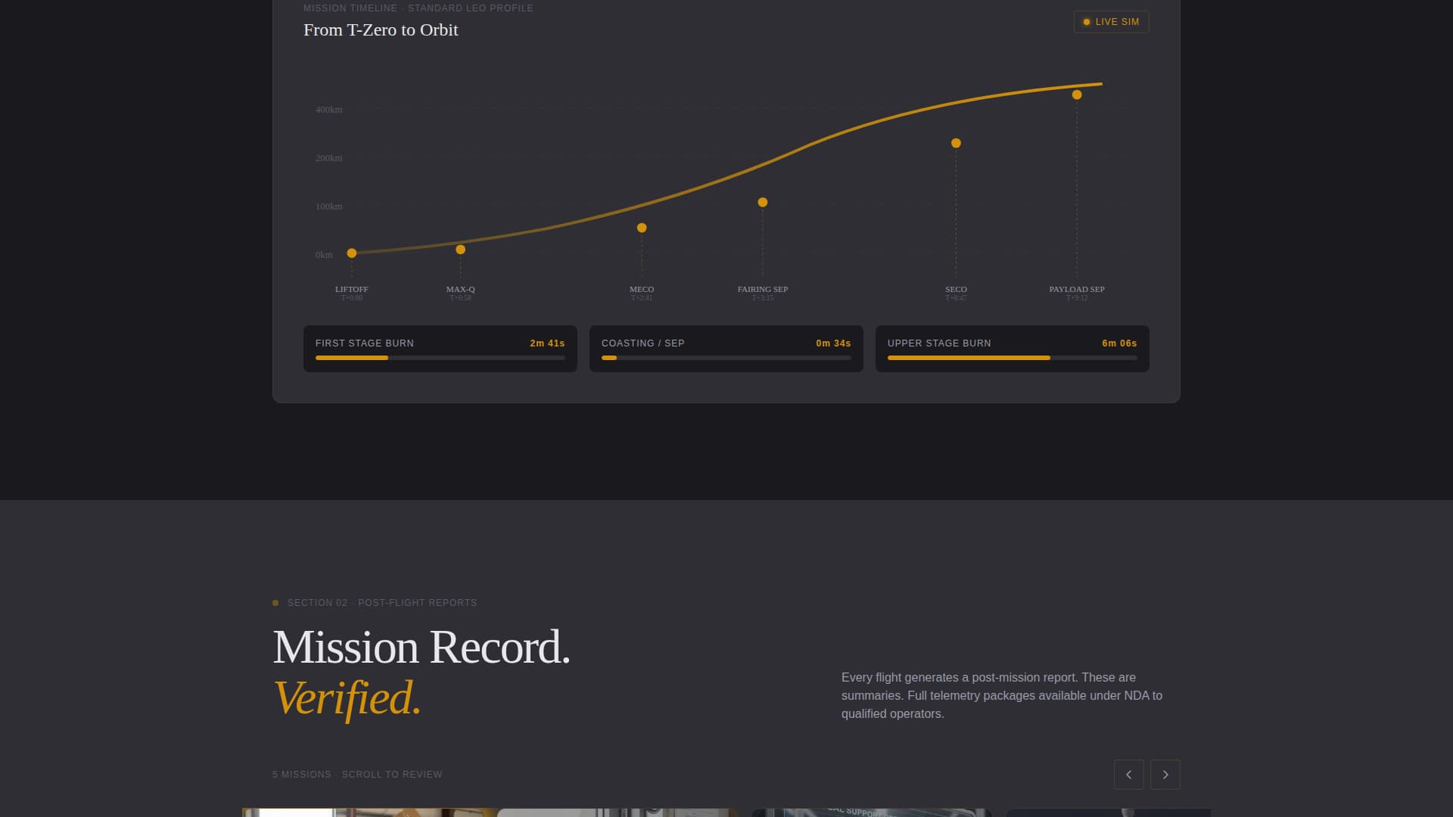
Task: Click the FAIRING SEP marker dot
Action: point(763,202)
